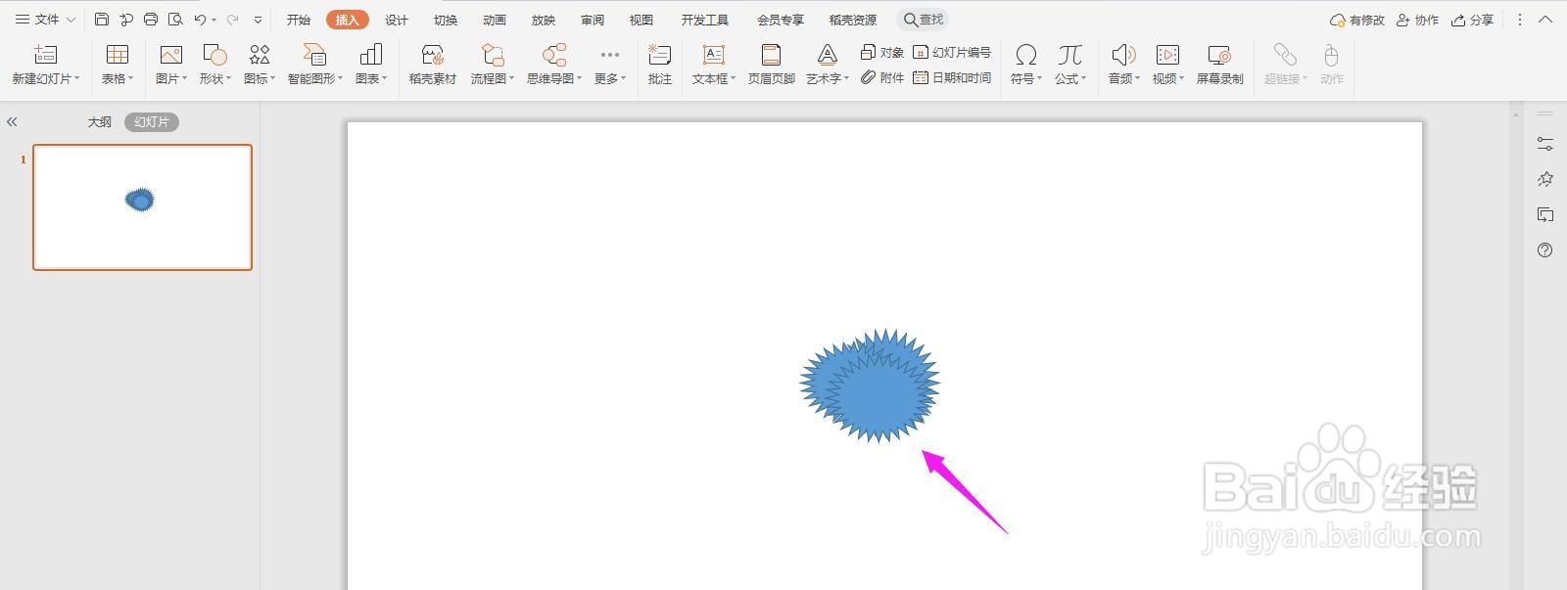Click the sliders settings icon in right sidebar
Screen dimensions: 1567x590
coord(1545,144)
